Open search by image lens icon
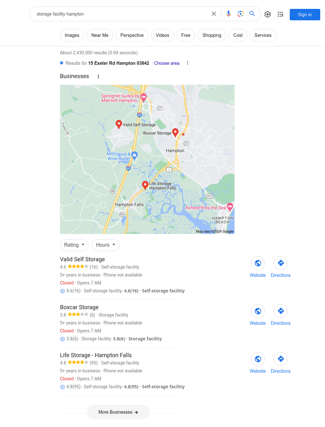This screenshot has height=427, width=325. coord(241,14)
